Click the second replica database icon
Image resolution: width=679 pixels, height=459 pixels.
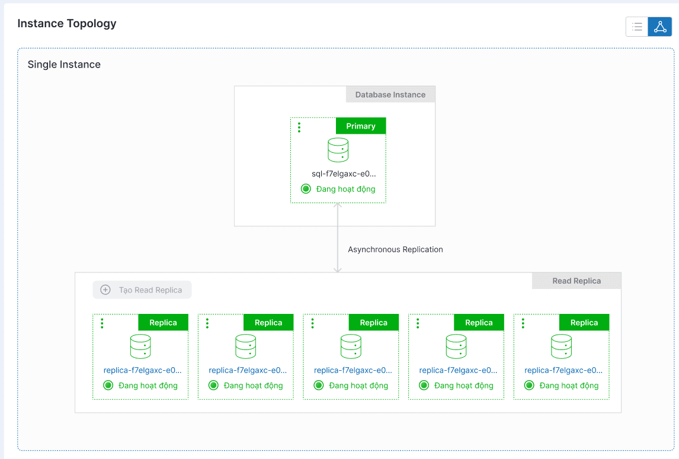click(x=246, y=346)
